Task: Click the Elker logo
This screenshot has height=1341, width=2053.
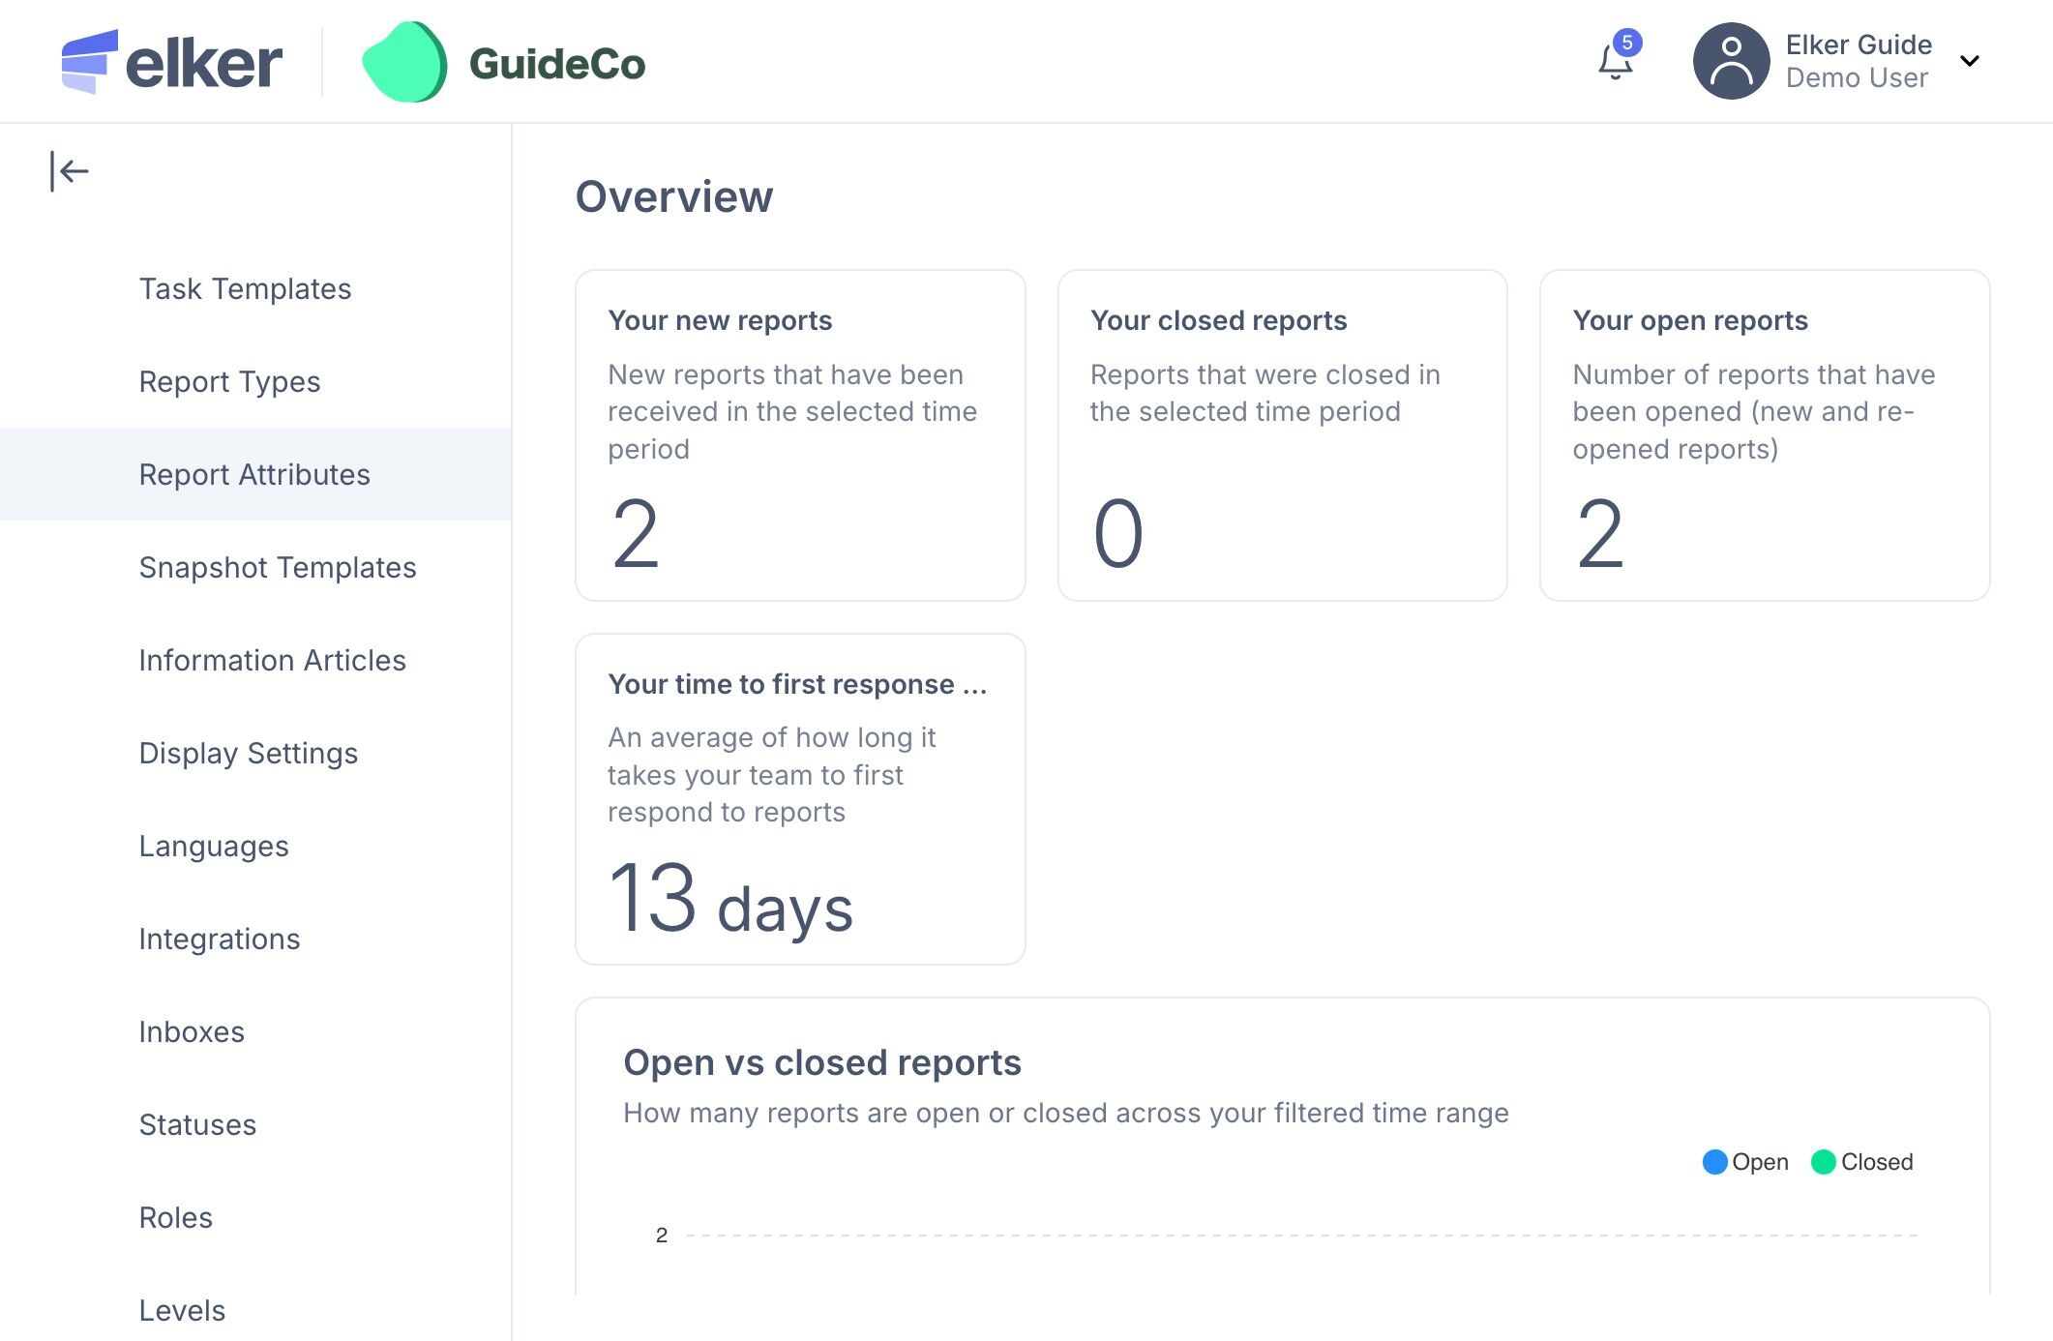Action: pyautogui.click(x=172, y=62)
